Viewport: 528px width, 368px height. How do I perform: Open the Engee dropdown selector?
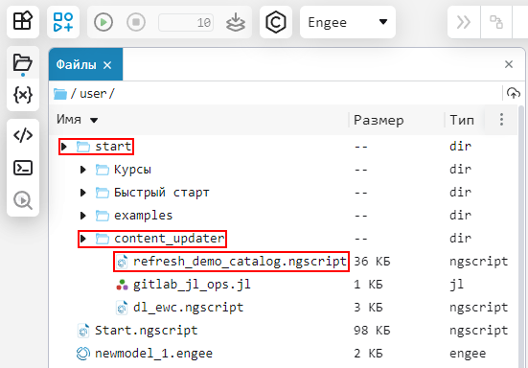348,22
